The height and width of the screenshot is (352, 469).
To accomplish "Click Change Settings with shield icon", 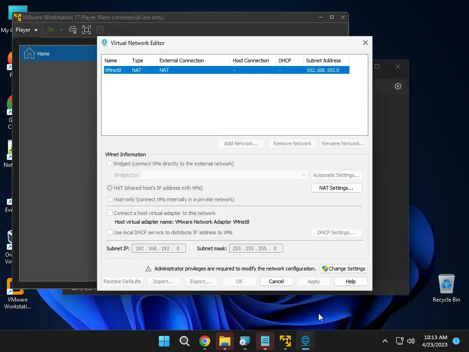I will tap(344, 269).
